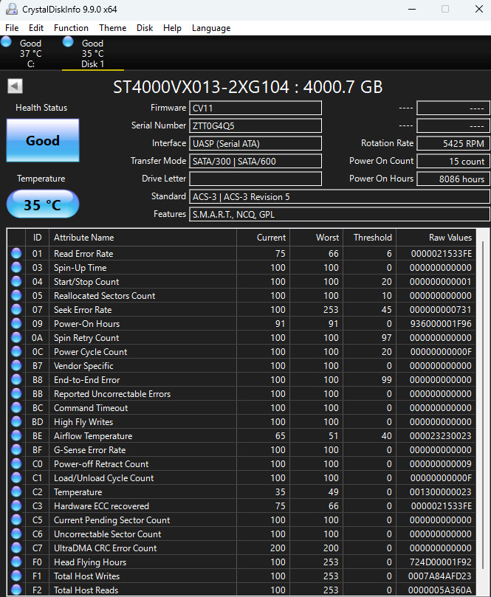Click status orb for Hardware ECC recovered row
This screenshot has height=597, width=491.
coord(16,505)
